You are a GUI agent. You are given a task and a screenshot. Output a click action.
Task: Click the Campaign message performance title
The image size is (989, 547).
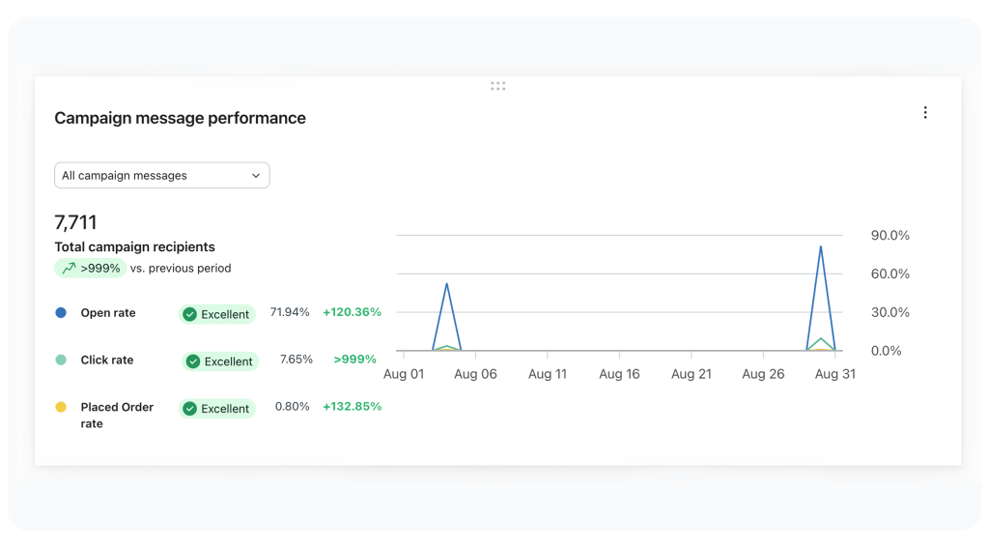[x=180, y=118]
